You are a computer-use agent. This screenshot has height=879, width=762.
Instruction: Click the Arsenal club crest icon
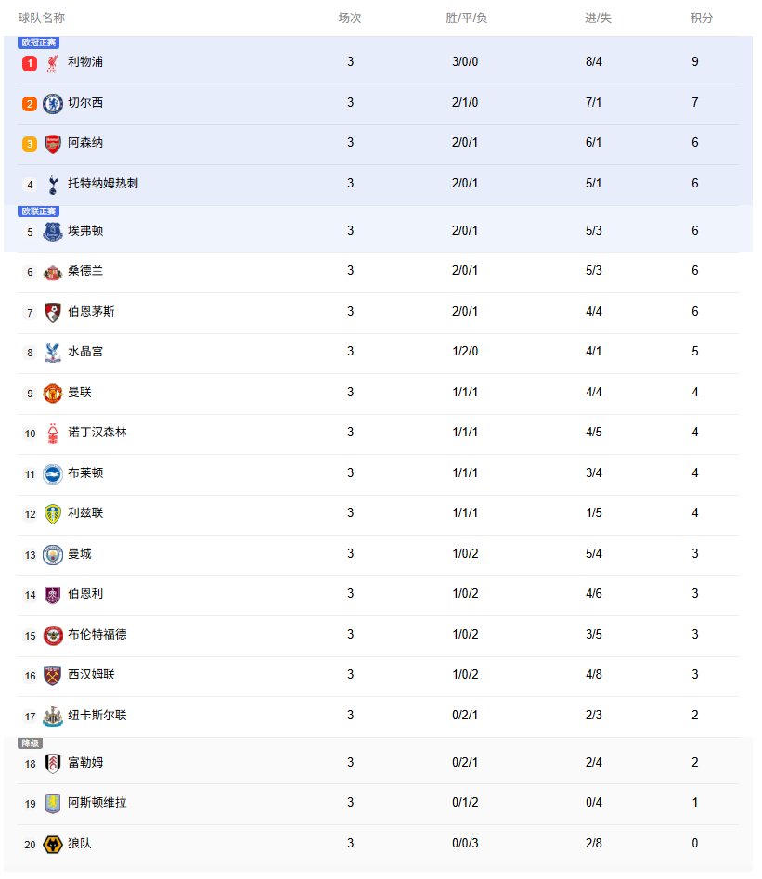[x=53, y=144]
